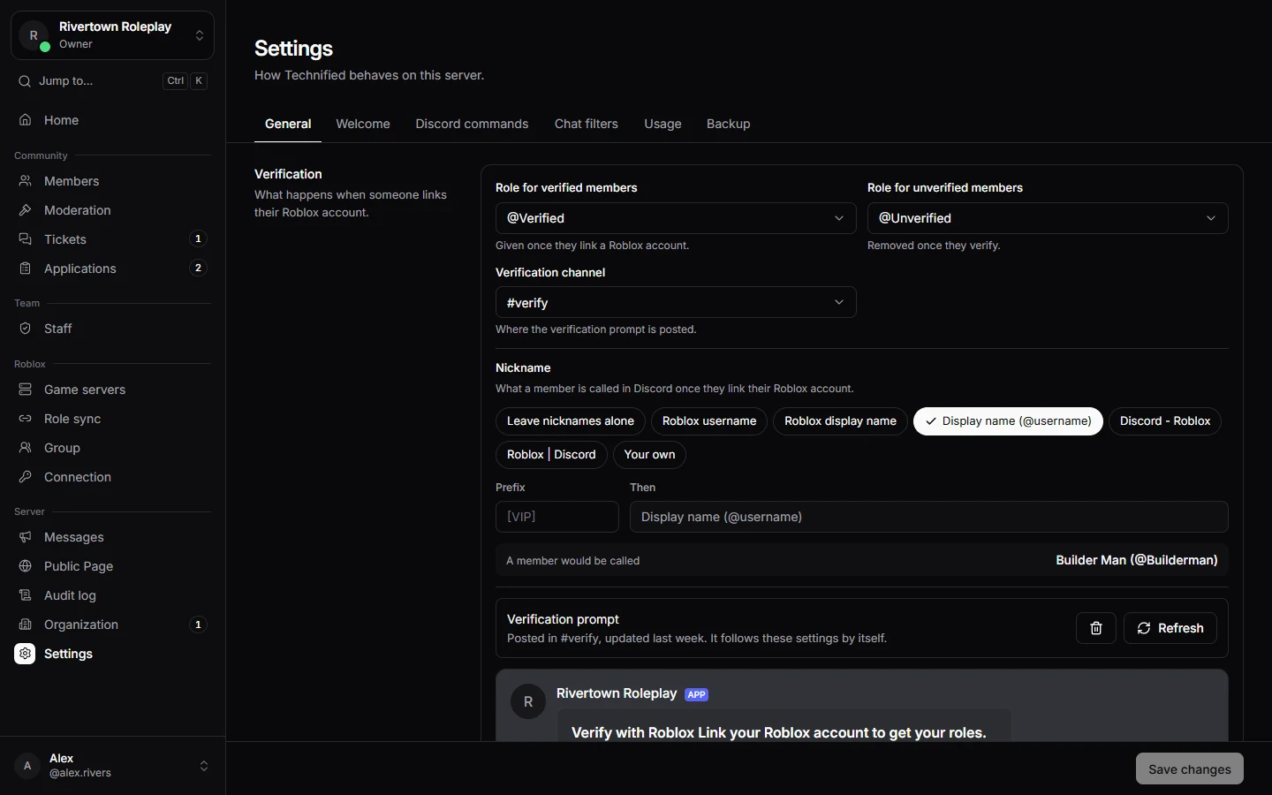
Task: Select the Roblox display name option
Action: pyautogui.click(x=840, y=421)
